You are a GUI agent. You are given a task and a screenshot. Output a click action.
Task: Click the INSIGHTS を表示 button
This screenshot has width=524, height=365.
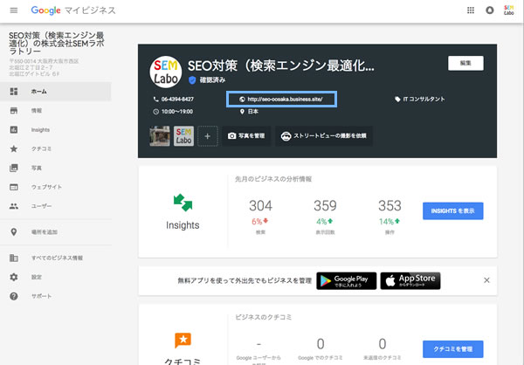click(x=452, y=211)
